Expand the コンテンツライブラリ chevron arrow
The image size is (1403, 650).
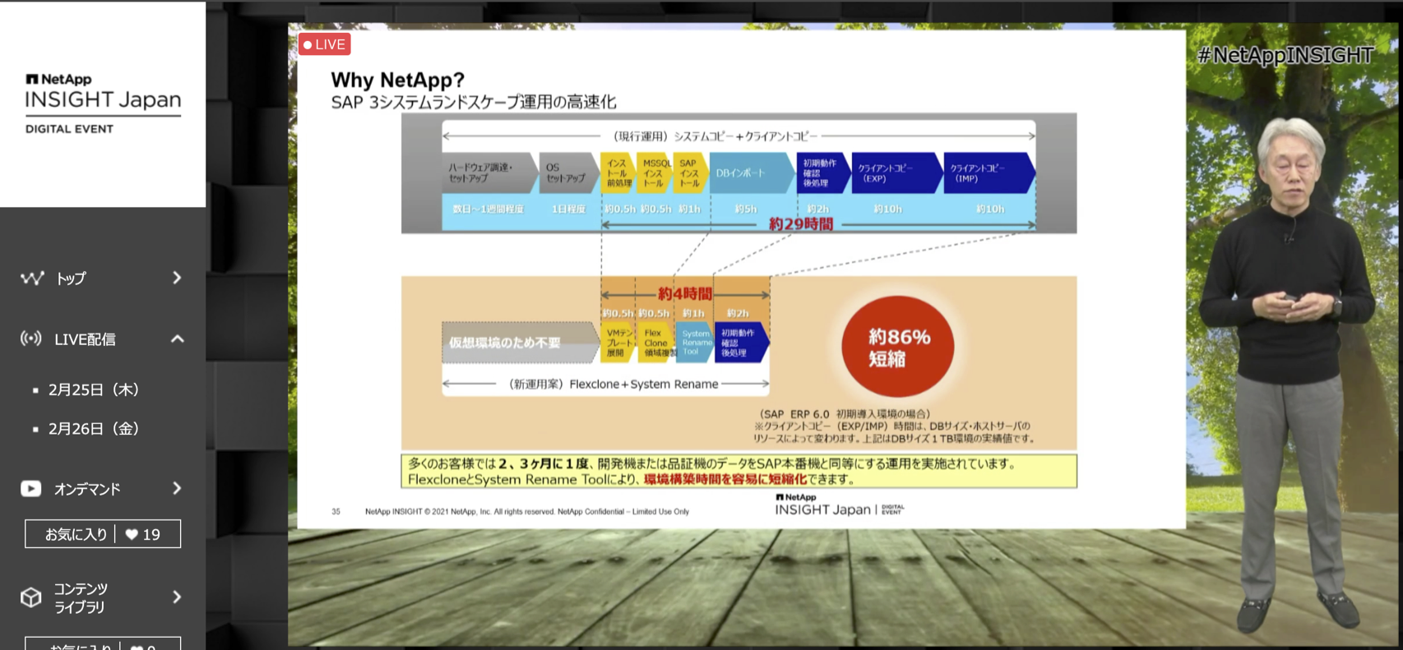(x=177, y=597)
